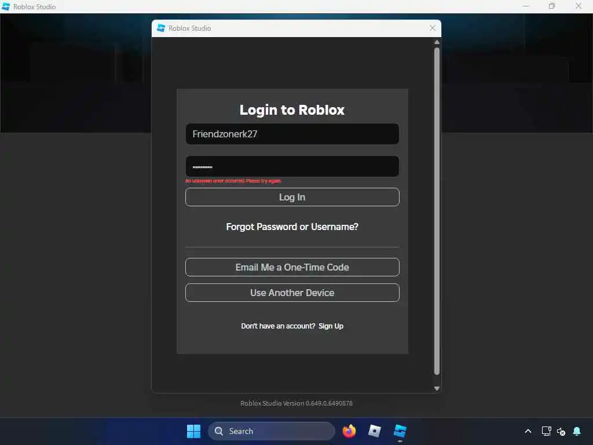
Task: Select Use Another Device login option
Action: (292, 293)
